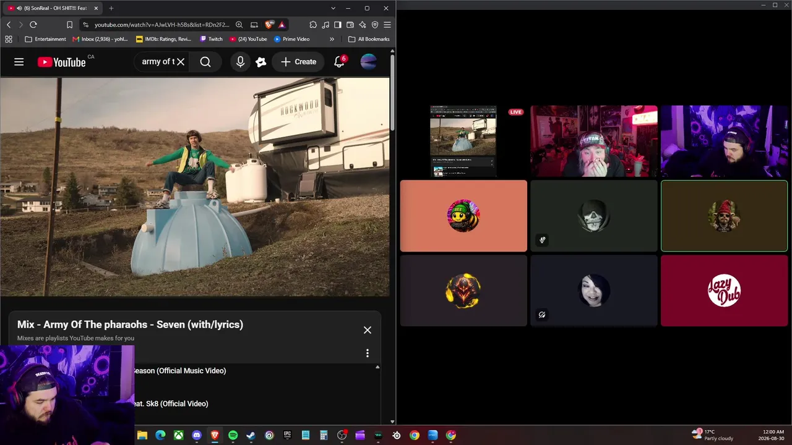The width and height of the screenshot is (792, 445).
Task: Open Discord from the taskbar
Action: pyautogui.click(x=197, y=435)
